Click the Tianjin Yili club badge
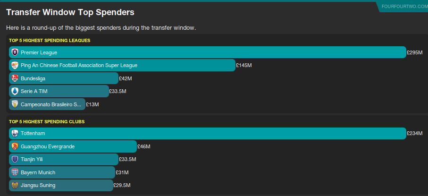 15,160
